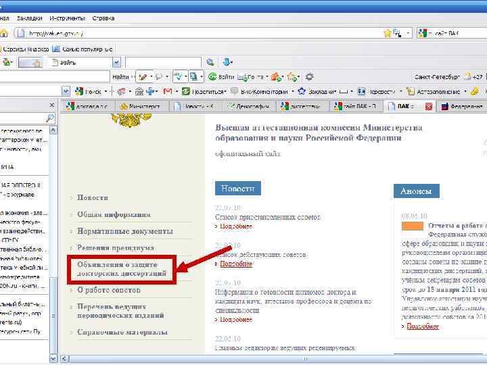Click the sidebar scrollbar down arrow

click(53, 358)
